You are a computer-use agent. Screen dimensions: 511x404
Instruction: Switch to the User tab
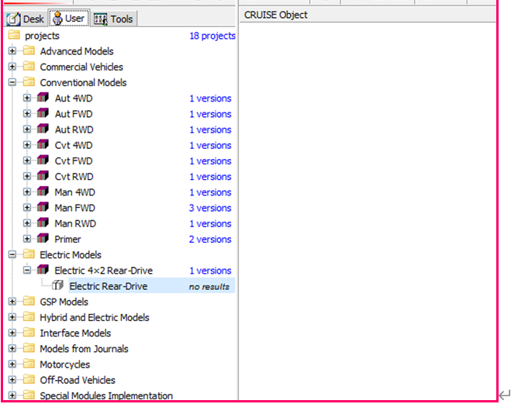pos(69,19)
